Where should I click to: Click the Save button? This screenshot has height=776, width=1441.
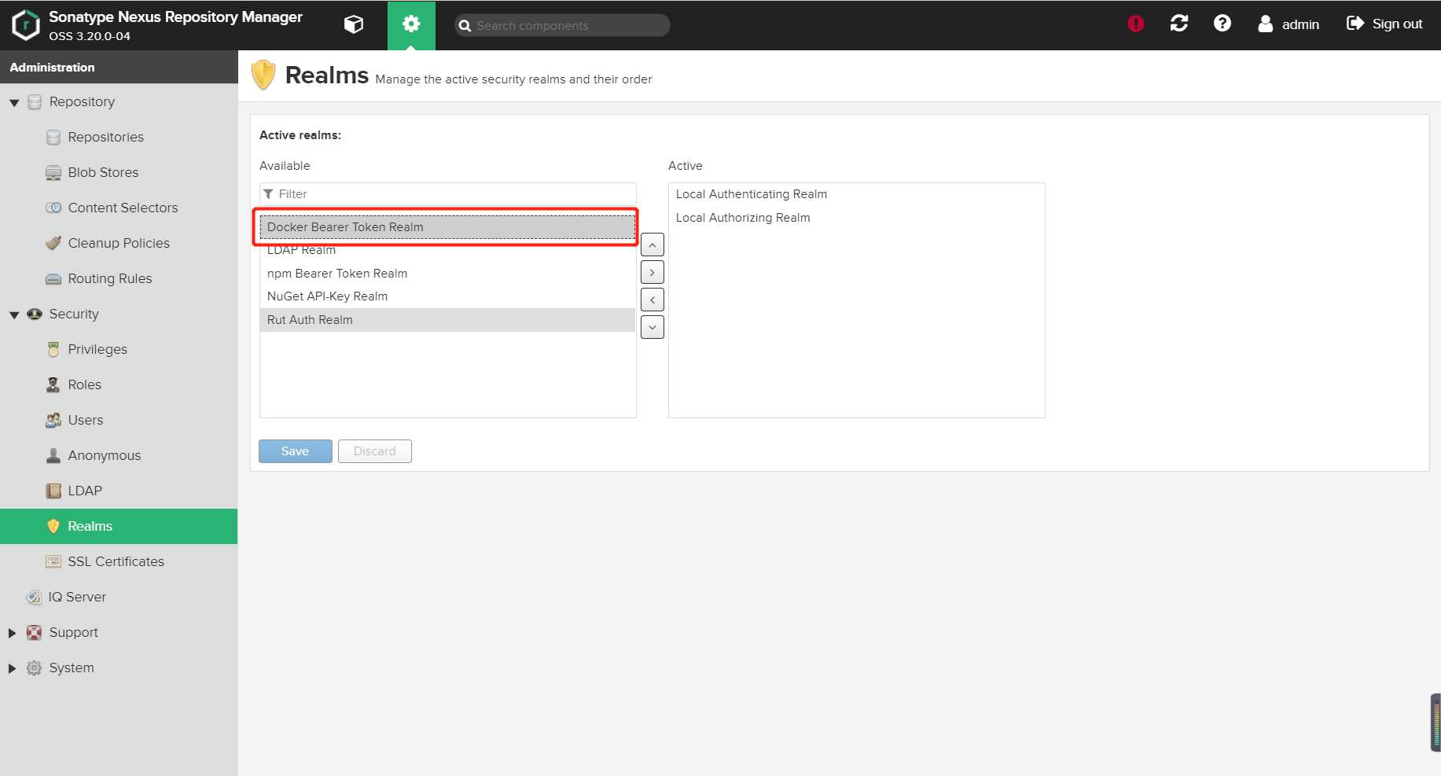pos(296,451)
